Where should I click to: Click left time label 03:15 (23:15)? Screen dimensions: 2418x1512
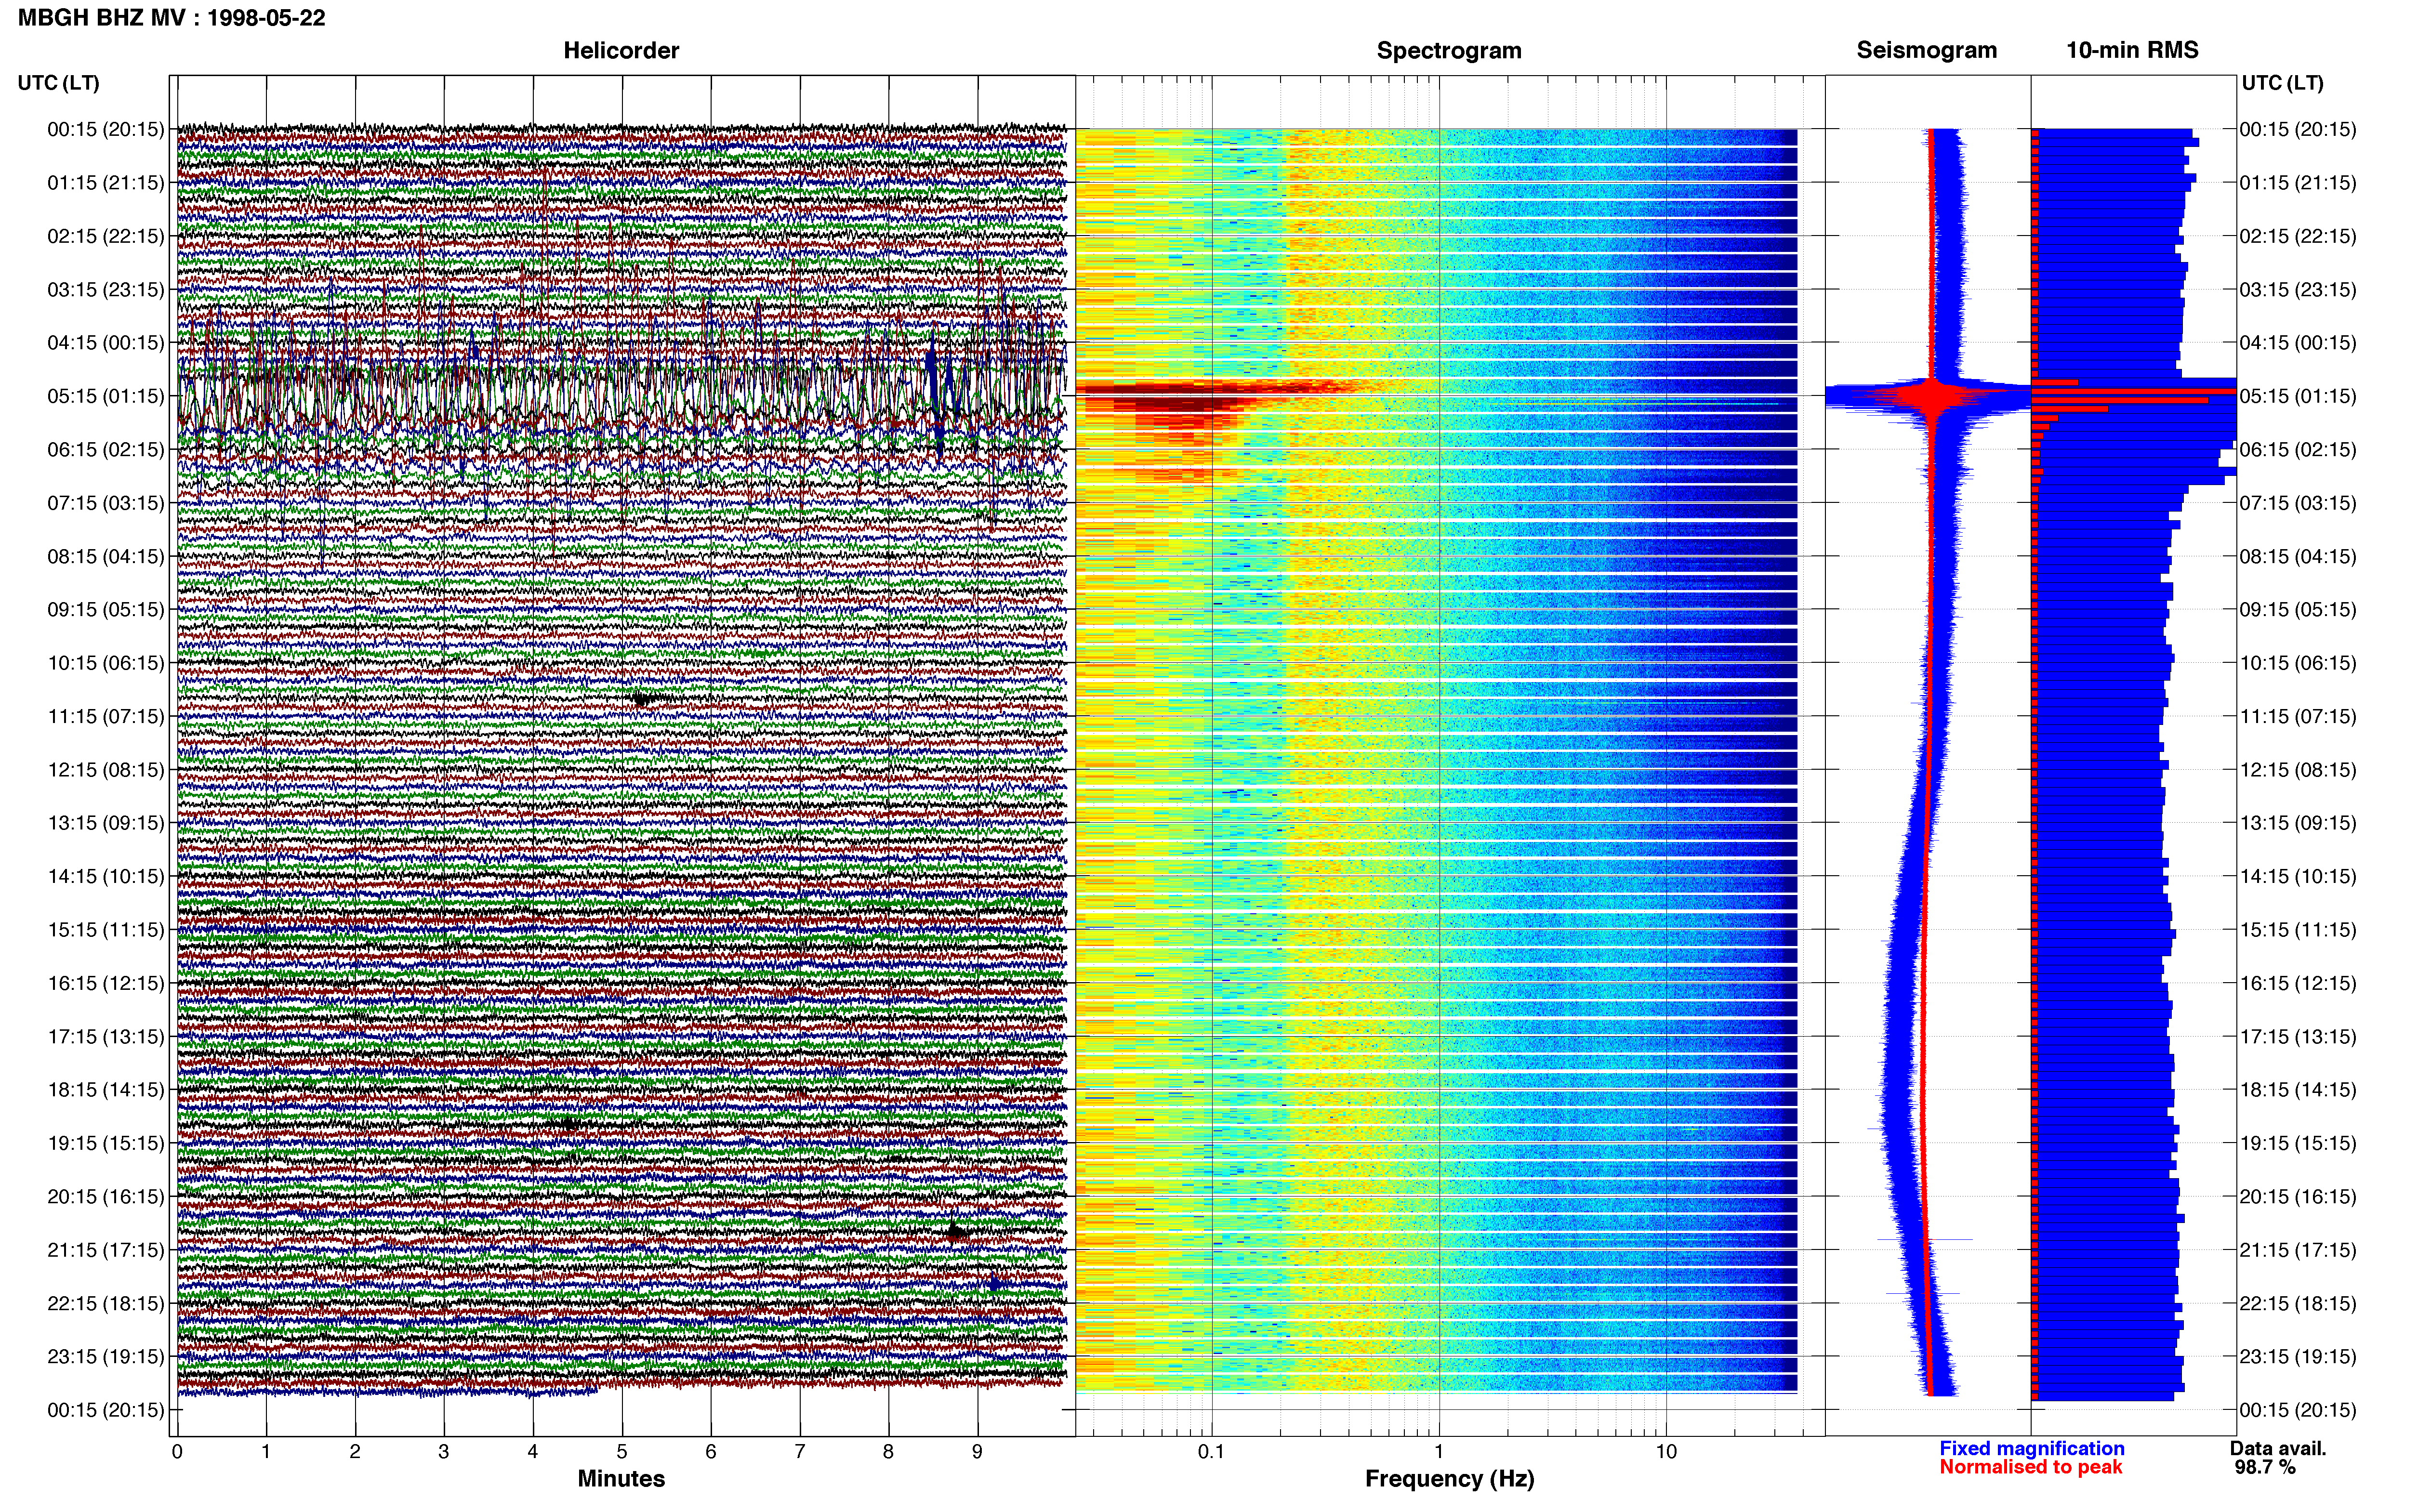point(106,289)
